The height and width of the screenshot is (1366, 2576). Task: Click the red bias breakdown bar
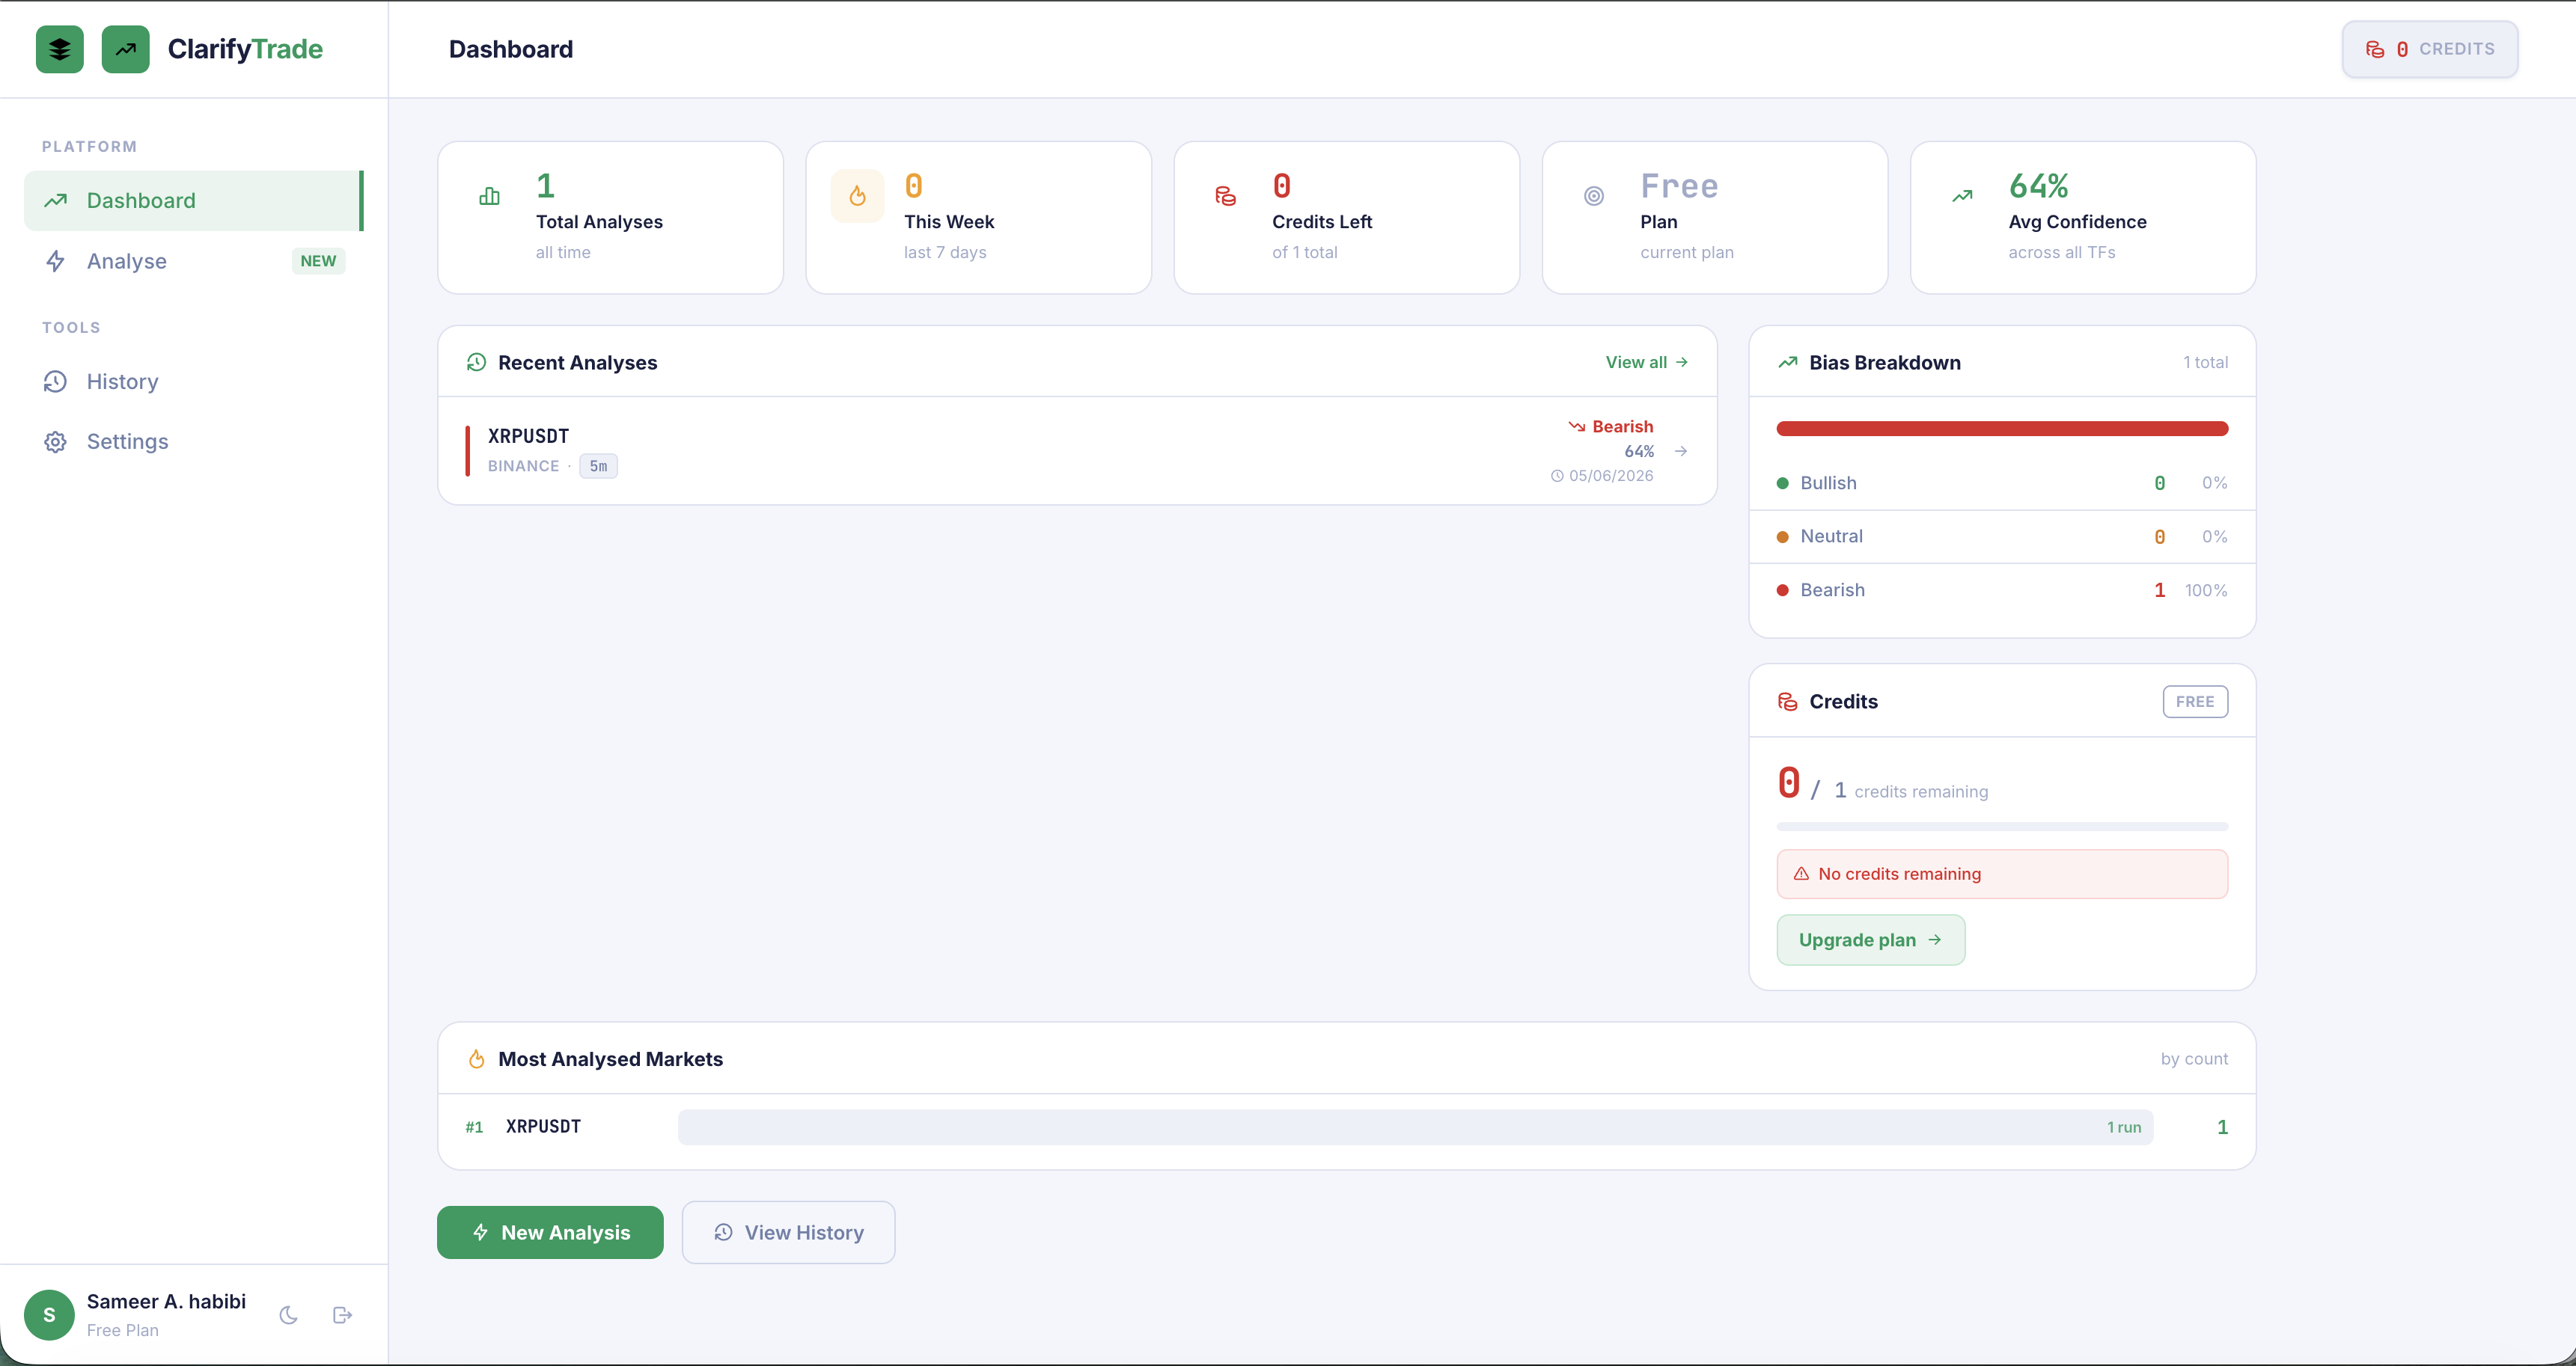tap(2002, 429)
